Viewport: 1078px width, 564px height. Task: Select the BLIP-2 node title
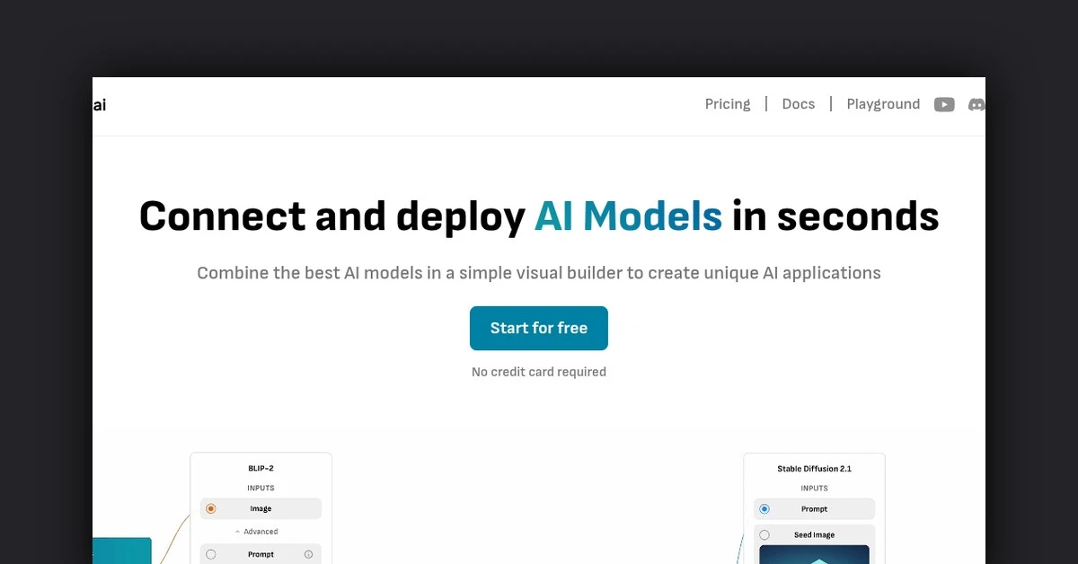pyautogui.click(x=261, y=469)
